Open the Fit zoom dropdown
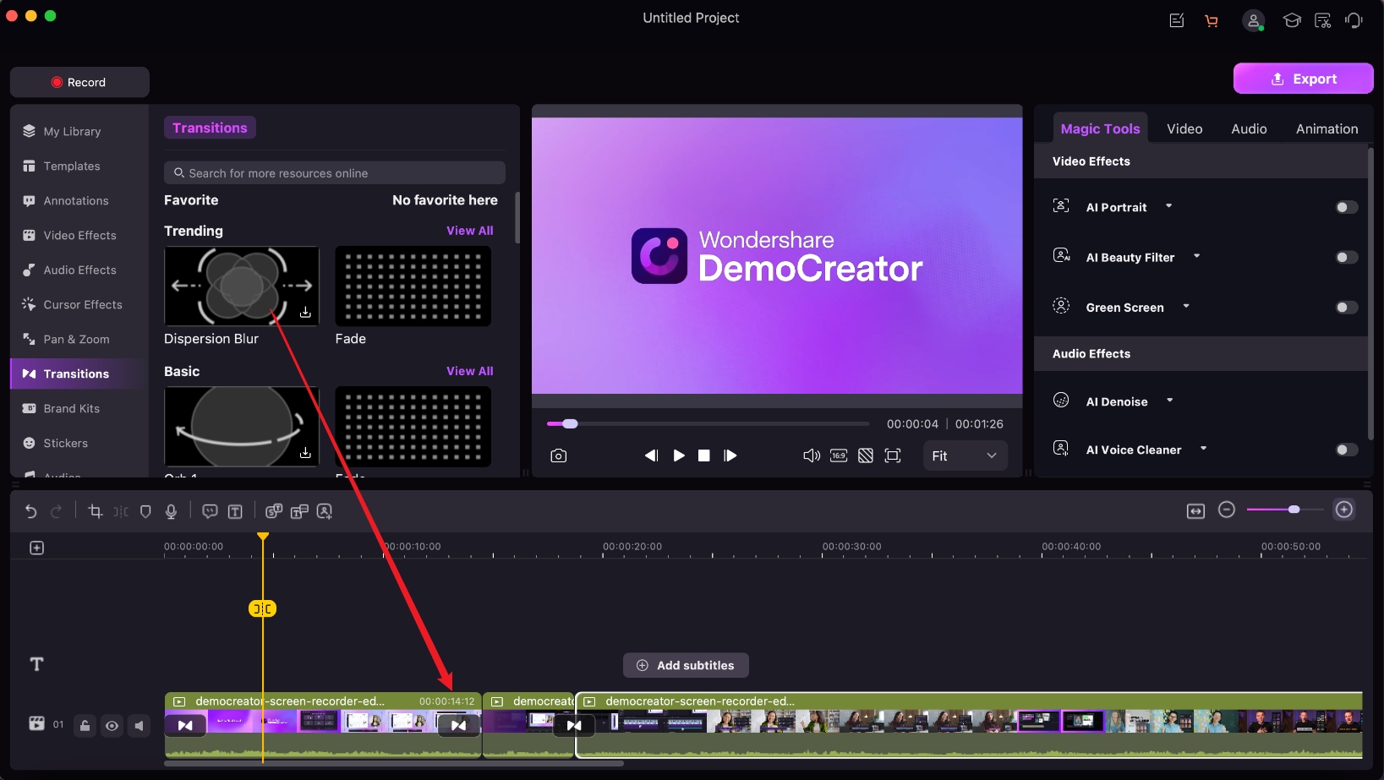This screenshot has width=1384, height=780. coord(965,455)
